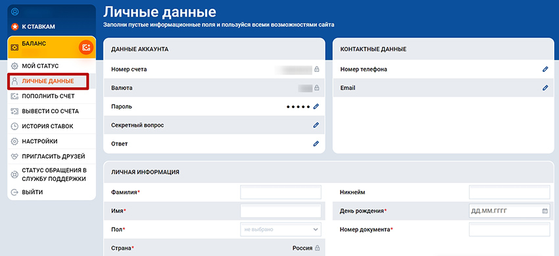
Task: Click the Пароль masked dots value
Action: 299,107
